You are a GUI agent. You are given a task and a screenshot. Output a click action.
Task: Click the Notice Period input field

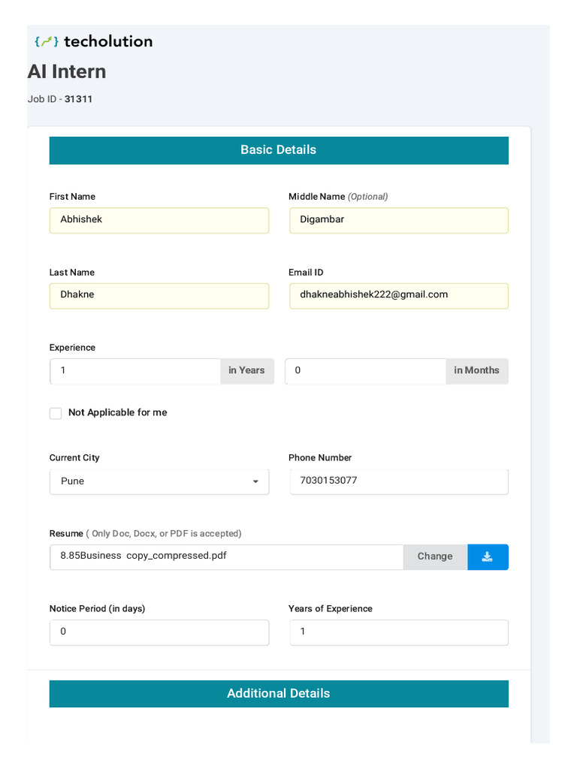[159, 632]
